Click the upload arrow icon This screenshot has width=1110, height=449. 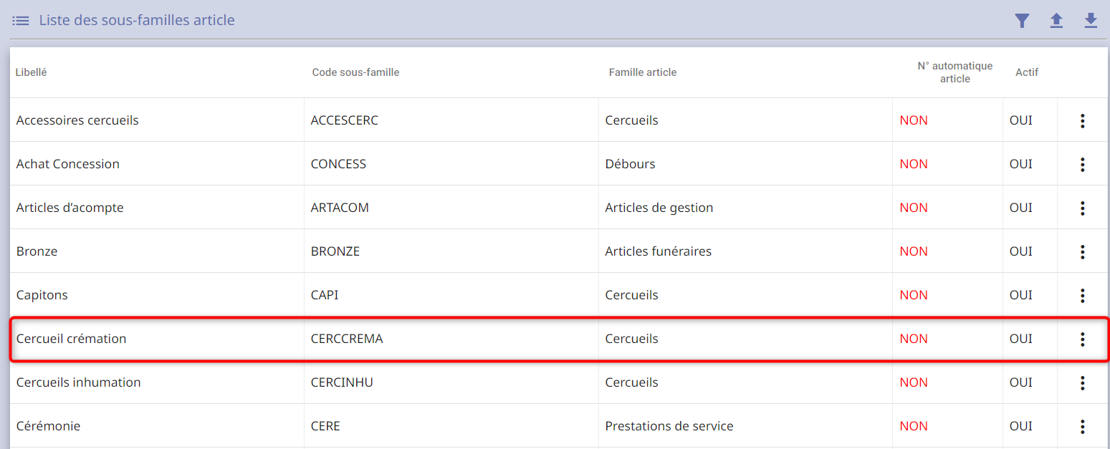tap(1056, 21)
